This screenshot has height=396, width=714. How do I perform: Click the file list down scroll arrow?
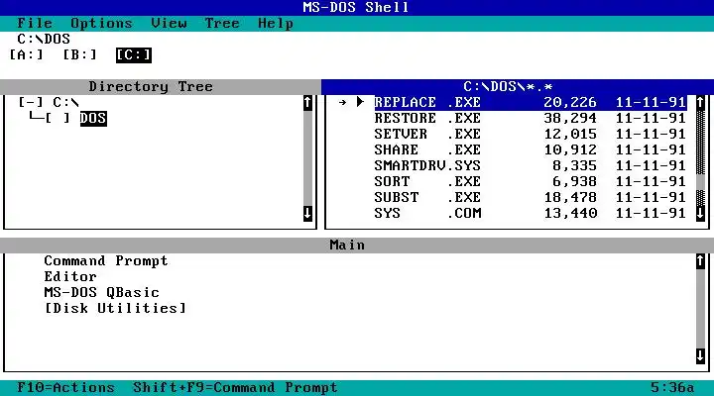(x=701, y=213)
